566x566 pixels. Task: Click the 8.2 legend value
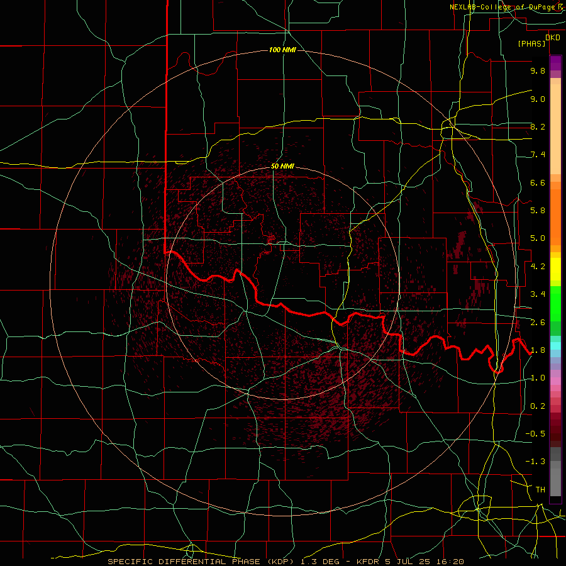(x=538, y=126)
